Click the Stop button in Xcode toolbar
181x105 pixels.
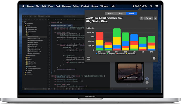click(35, 16)
